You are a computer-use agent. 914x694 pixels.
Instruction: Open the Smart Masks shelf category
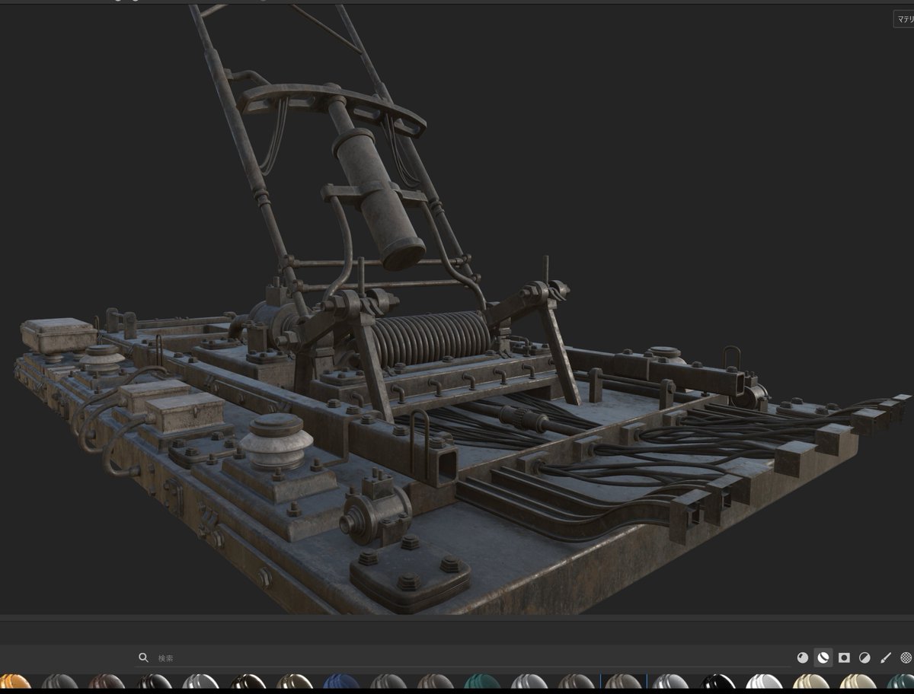coord(844,657)
